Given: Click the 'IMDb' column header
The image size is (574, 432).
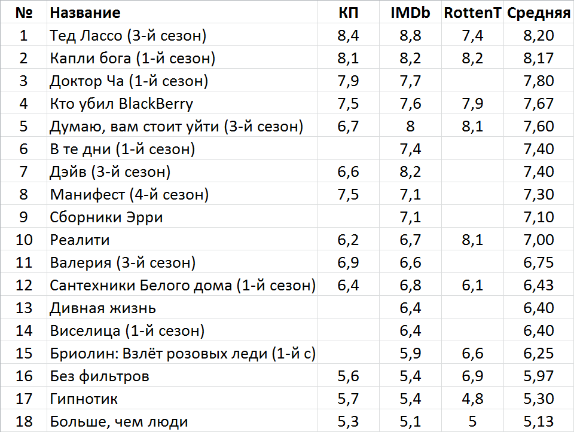Looking at the screenshot, I should point(410,12).
